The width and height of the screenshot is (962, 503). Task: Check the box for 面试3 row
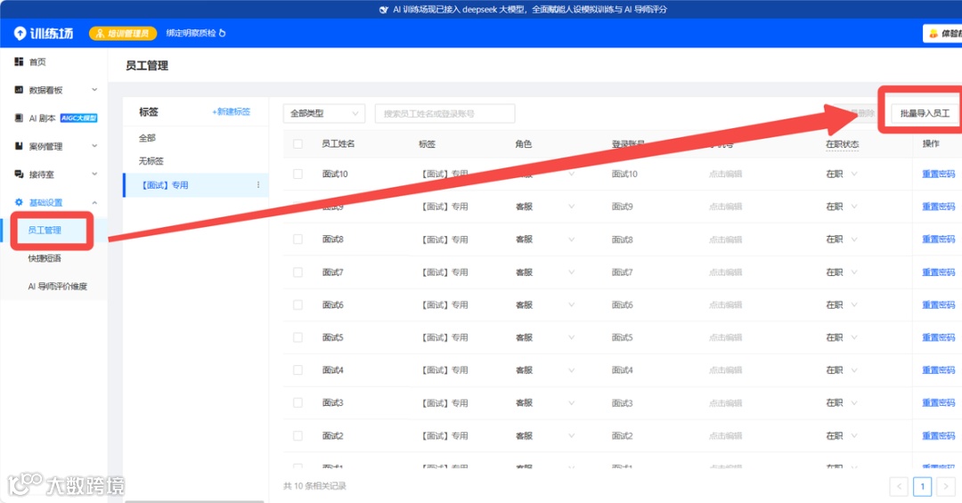298,403
